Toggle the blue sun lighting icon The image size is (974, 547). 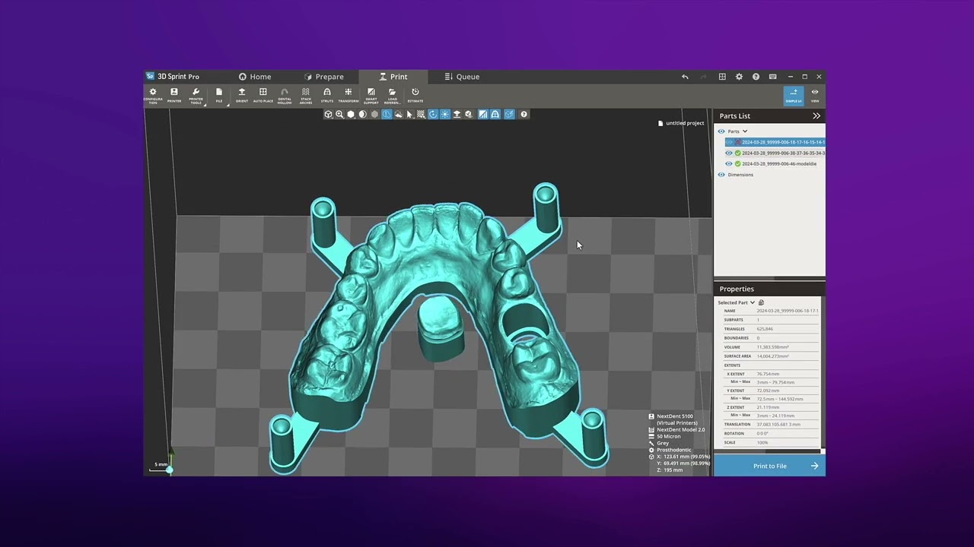(x=444, y=114)
